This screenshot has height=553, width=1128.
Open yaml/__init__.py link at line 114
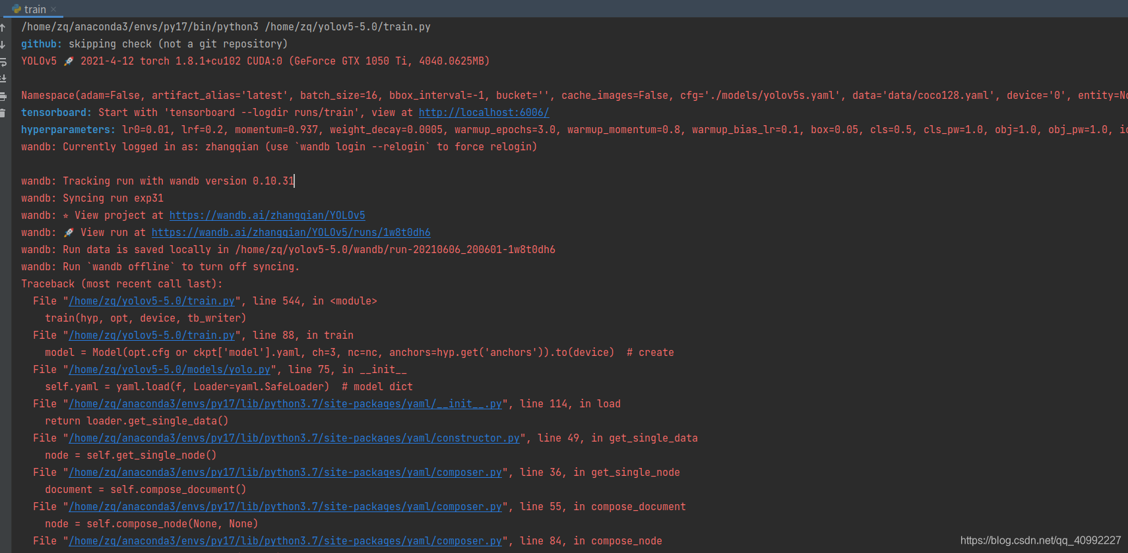point(285,404)
